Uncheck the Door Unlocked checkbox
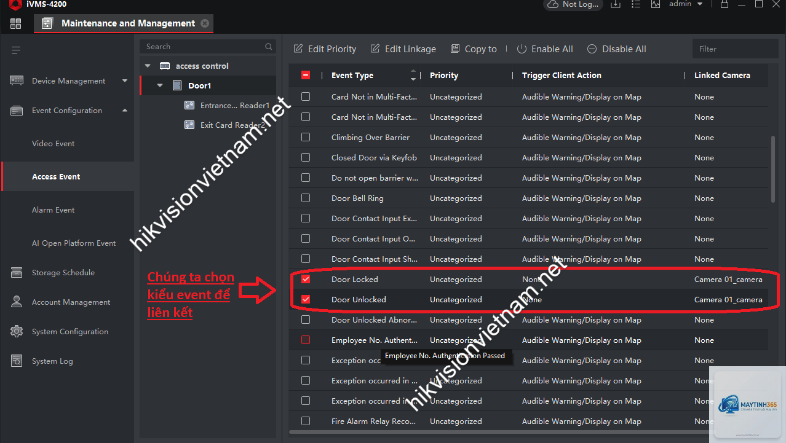 coord(306,299)
